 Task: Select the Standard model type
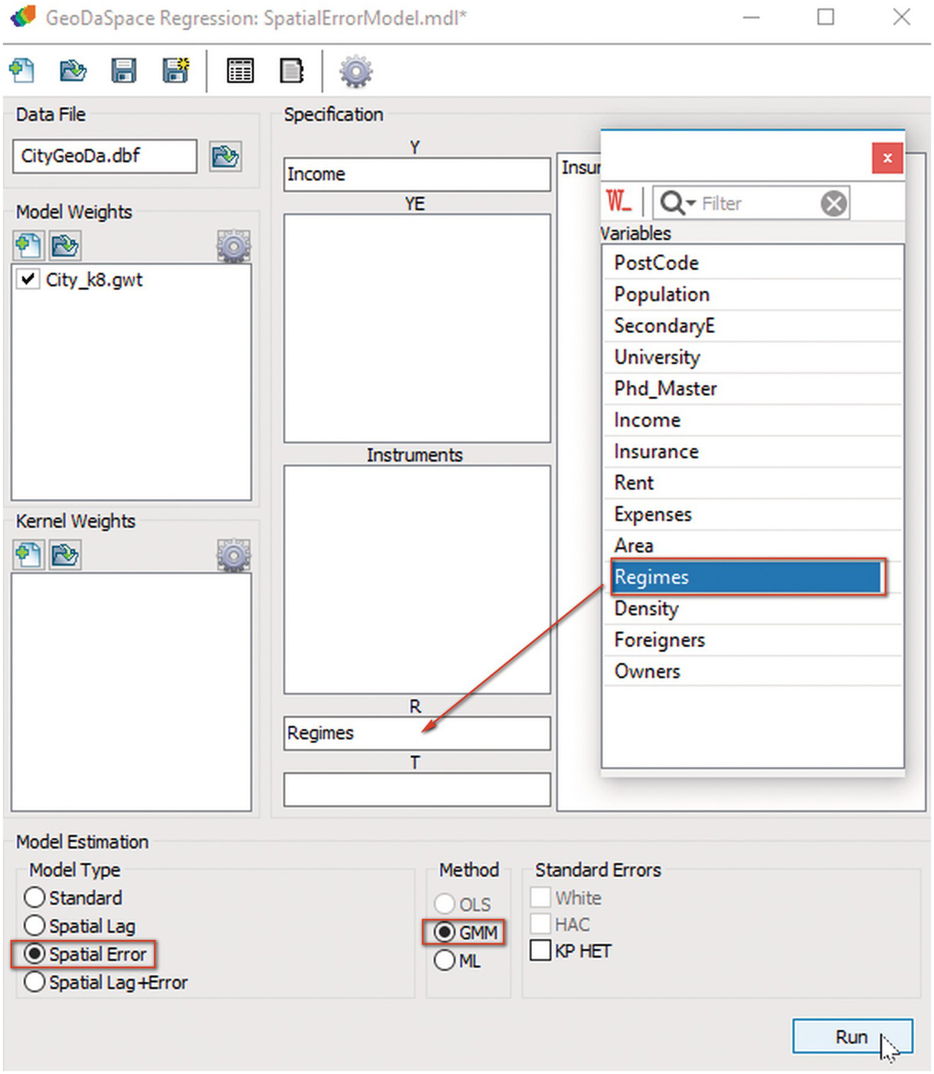[x=74, y=898]
